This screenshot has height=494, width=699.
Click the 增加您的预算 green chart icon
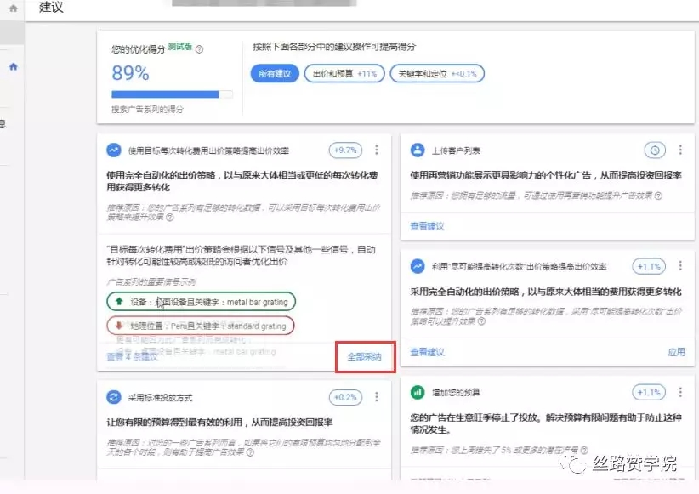pos(418,392)
